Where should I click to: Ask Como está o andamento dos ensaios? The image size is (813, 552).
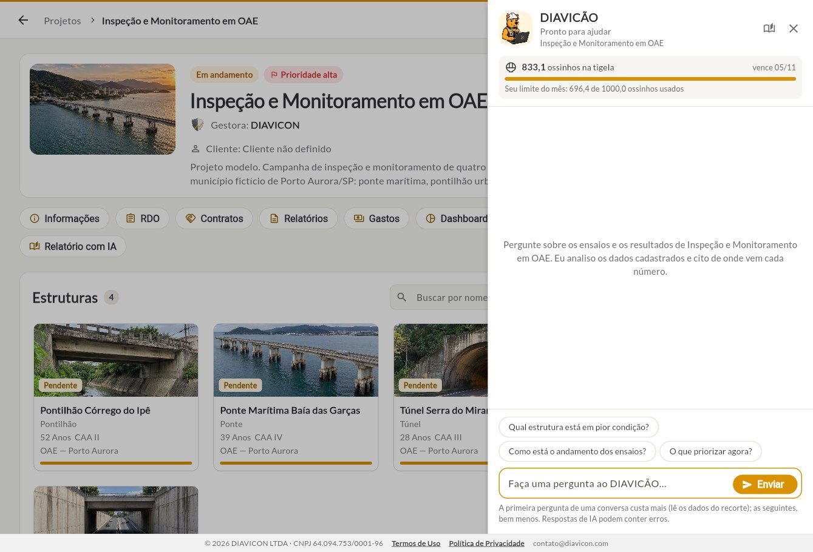point(577,451)
